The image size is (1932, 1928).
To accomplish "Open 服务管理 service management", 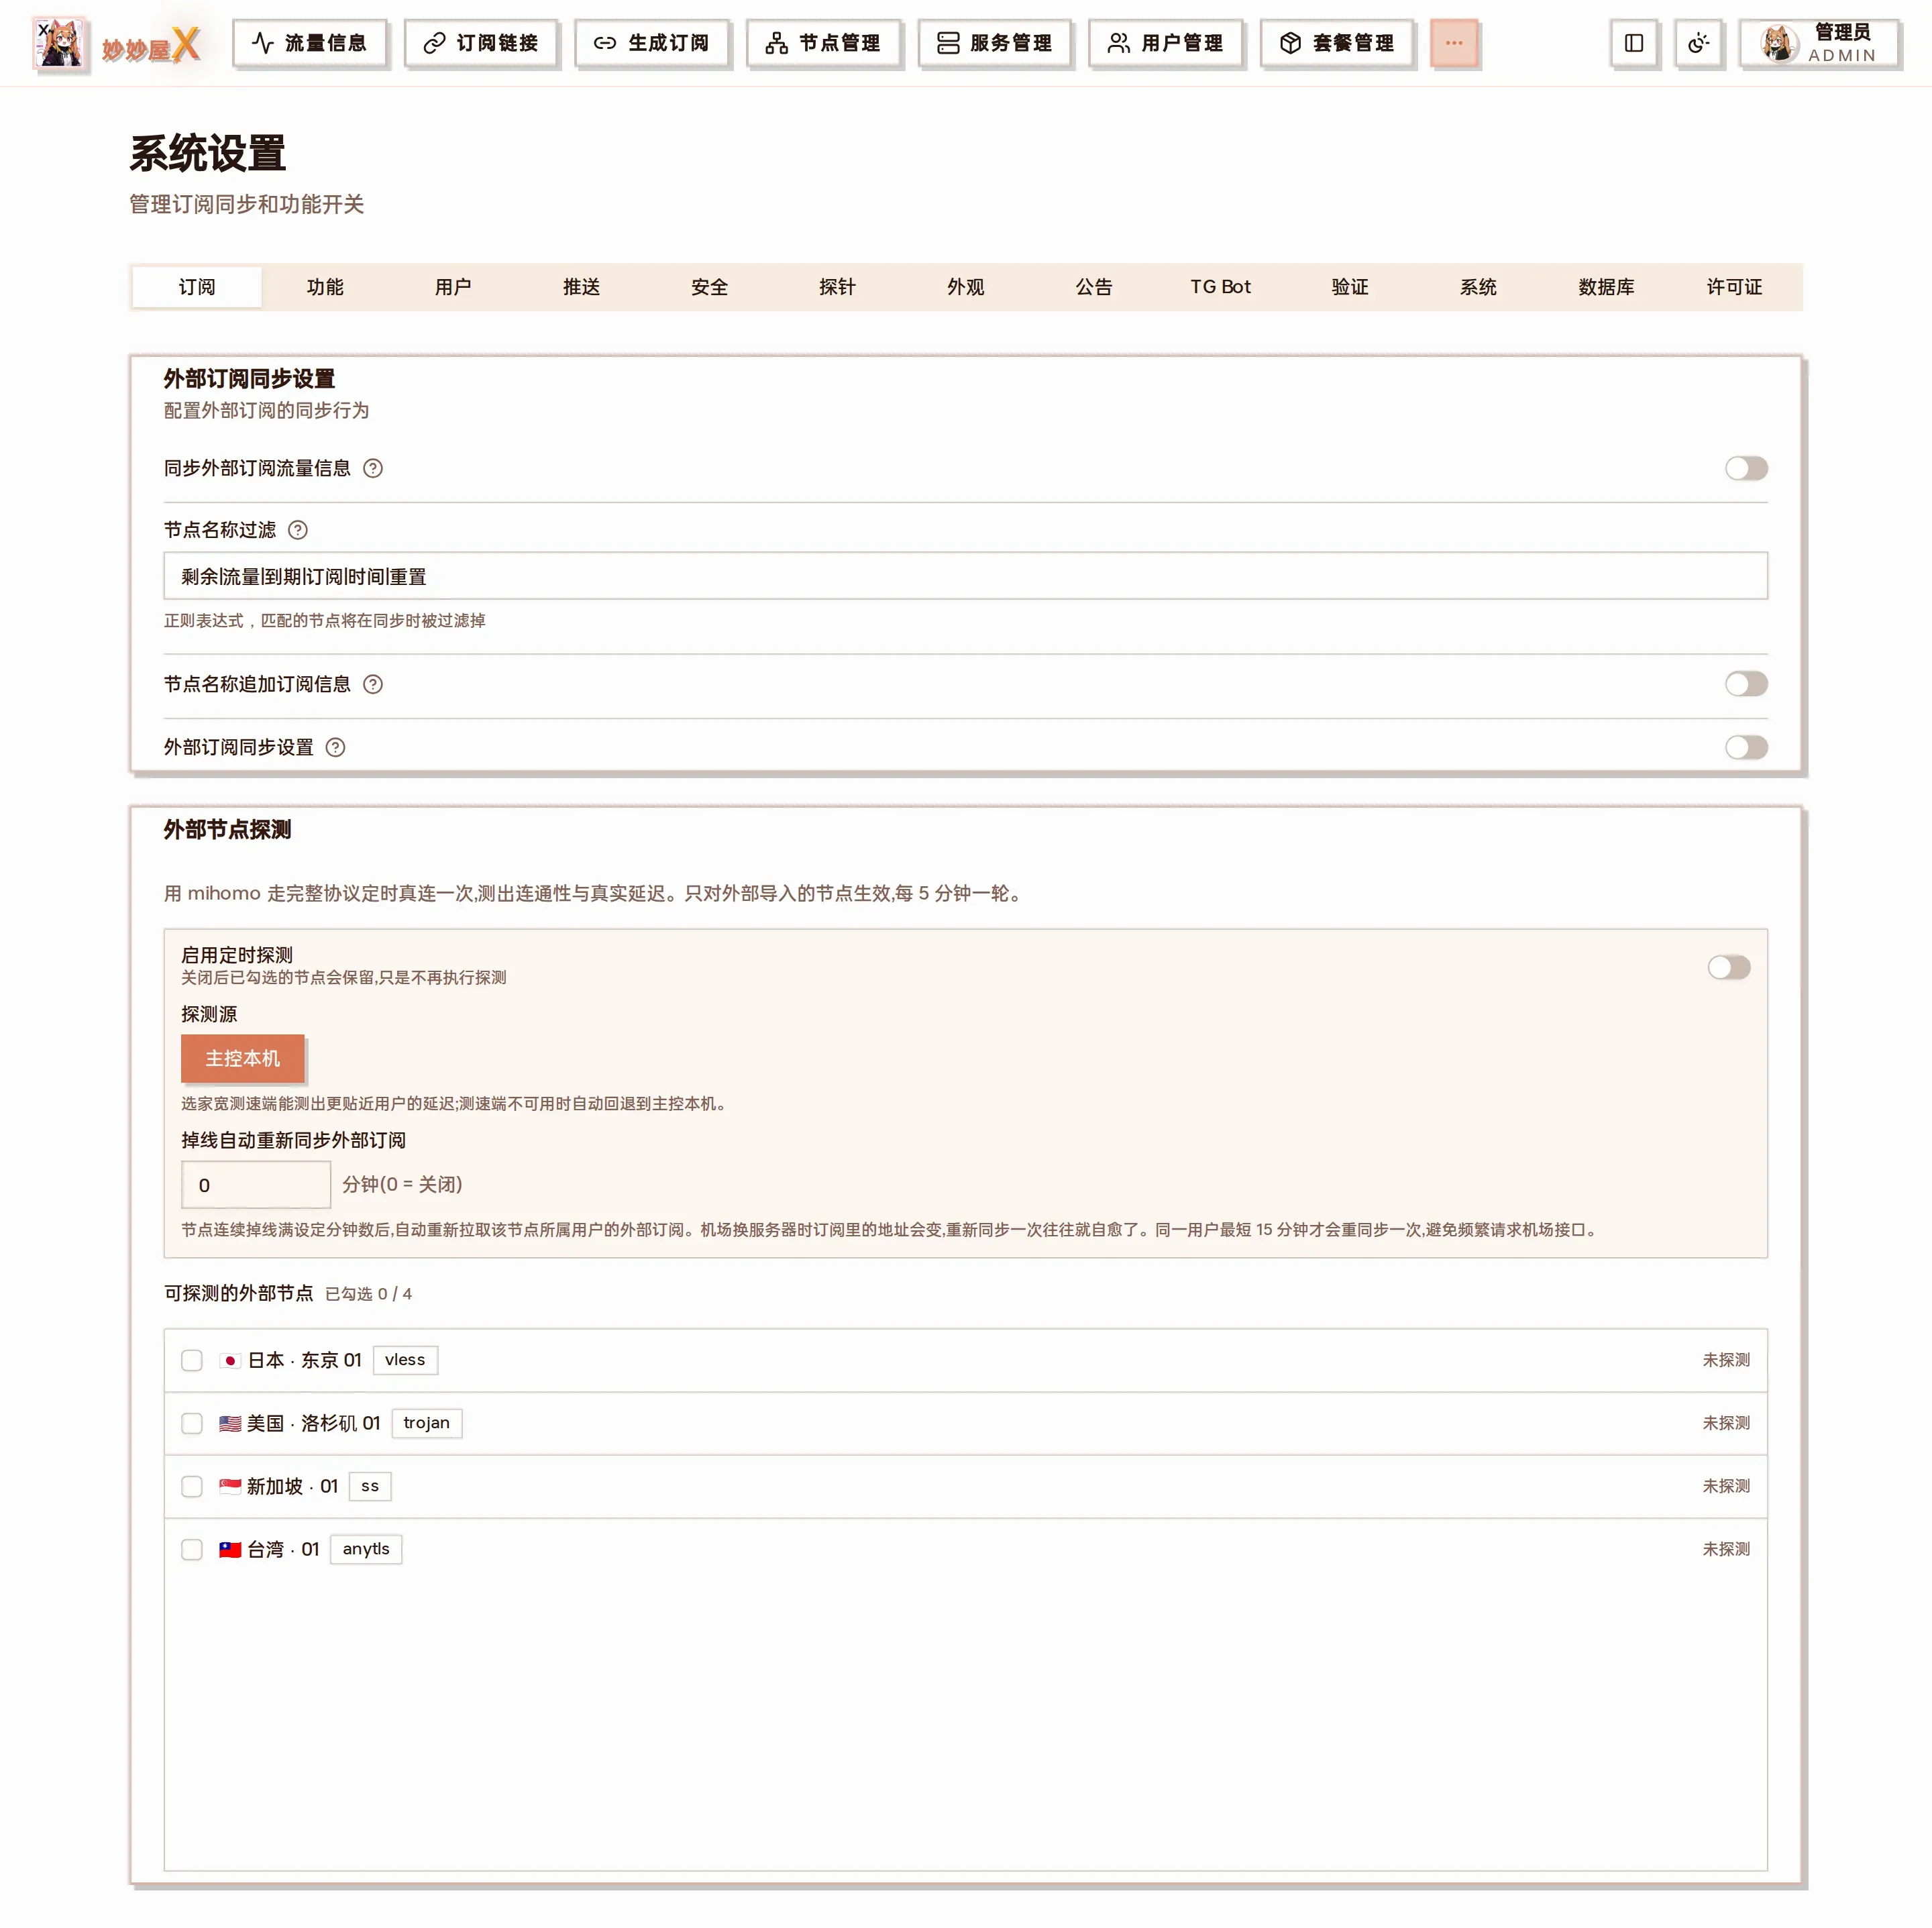I will pos(994,43).
